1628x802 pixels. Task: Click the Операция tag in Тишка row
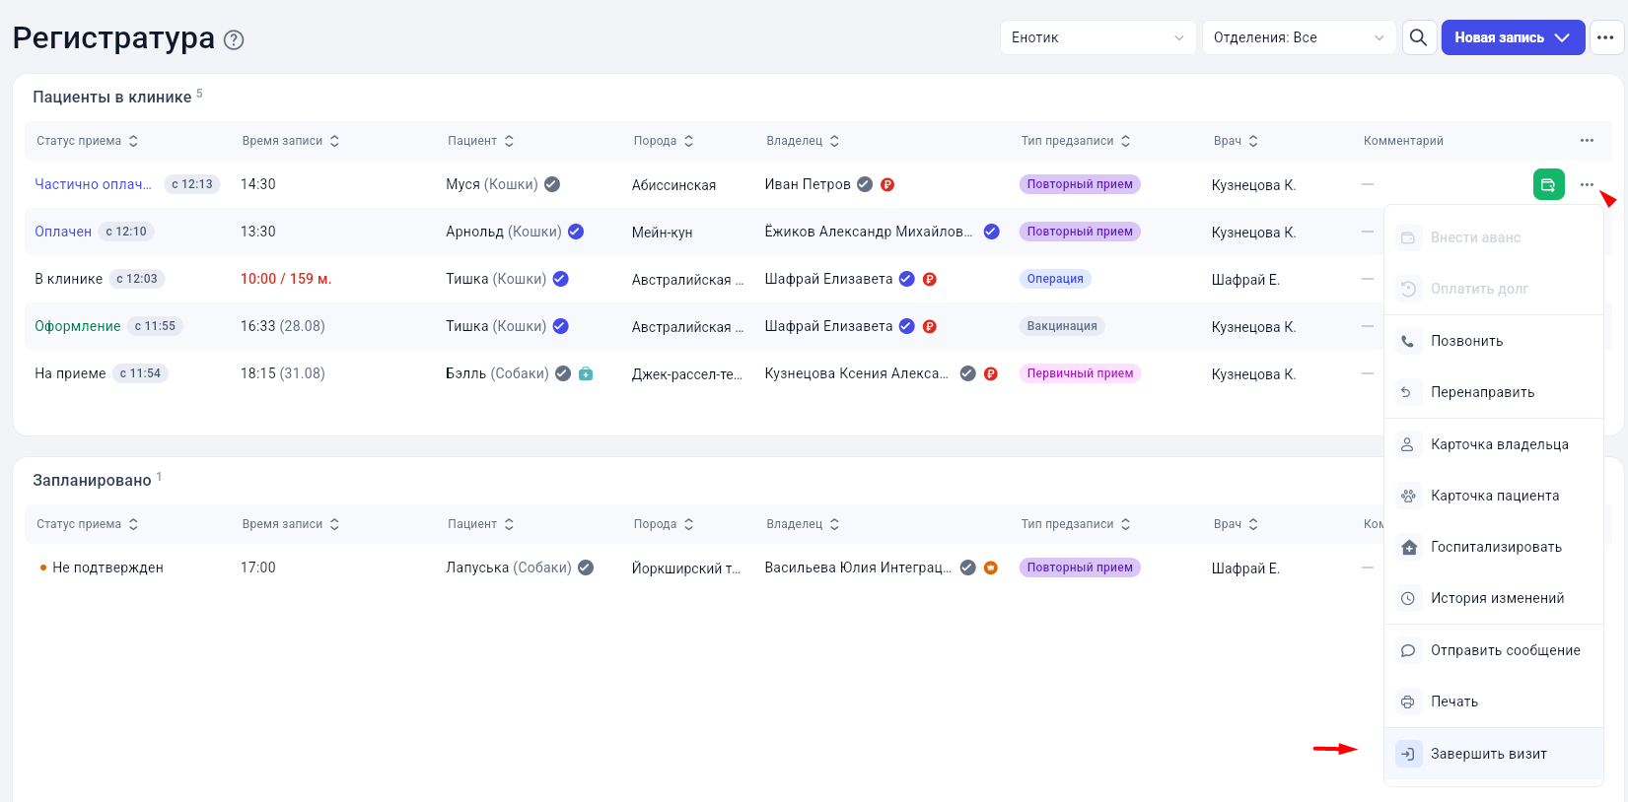(x=1055, y=279)
